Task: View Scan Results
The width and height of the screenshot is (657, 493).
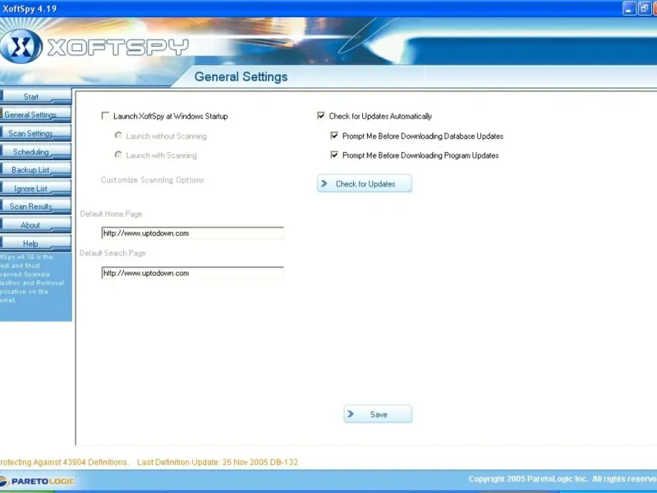Action: [x=35, y=206]
